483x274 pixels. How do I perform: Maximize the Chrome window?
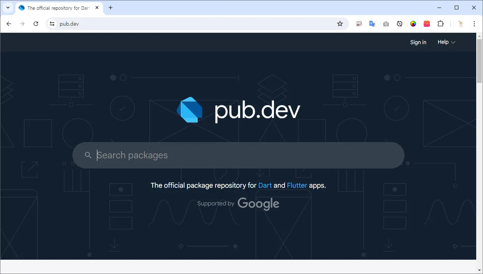(457, 8)
